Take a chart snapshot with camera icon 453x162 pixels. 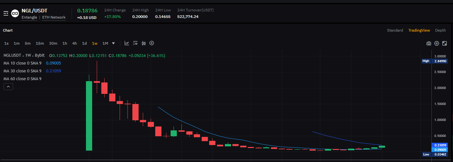(429, 43)
